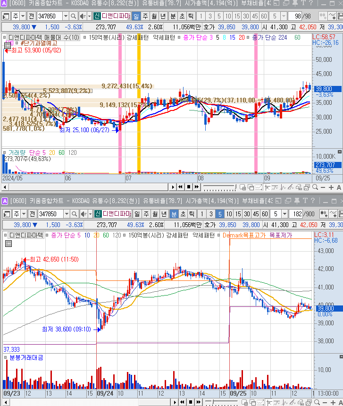Click T font icon in lower title bar

click(x=305, y=201)
